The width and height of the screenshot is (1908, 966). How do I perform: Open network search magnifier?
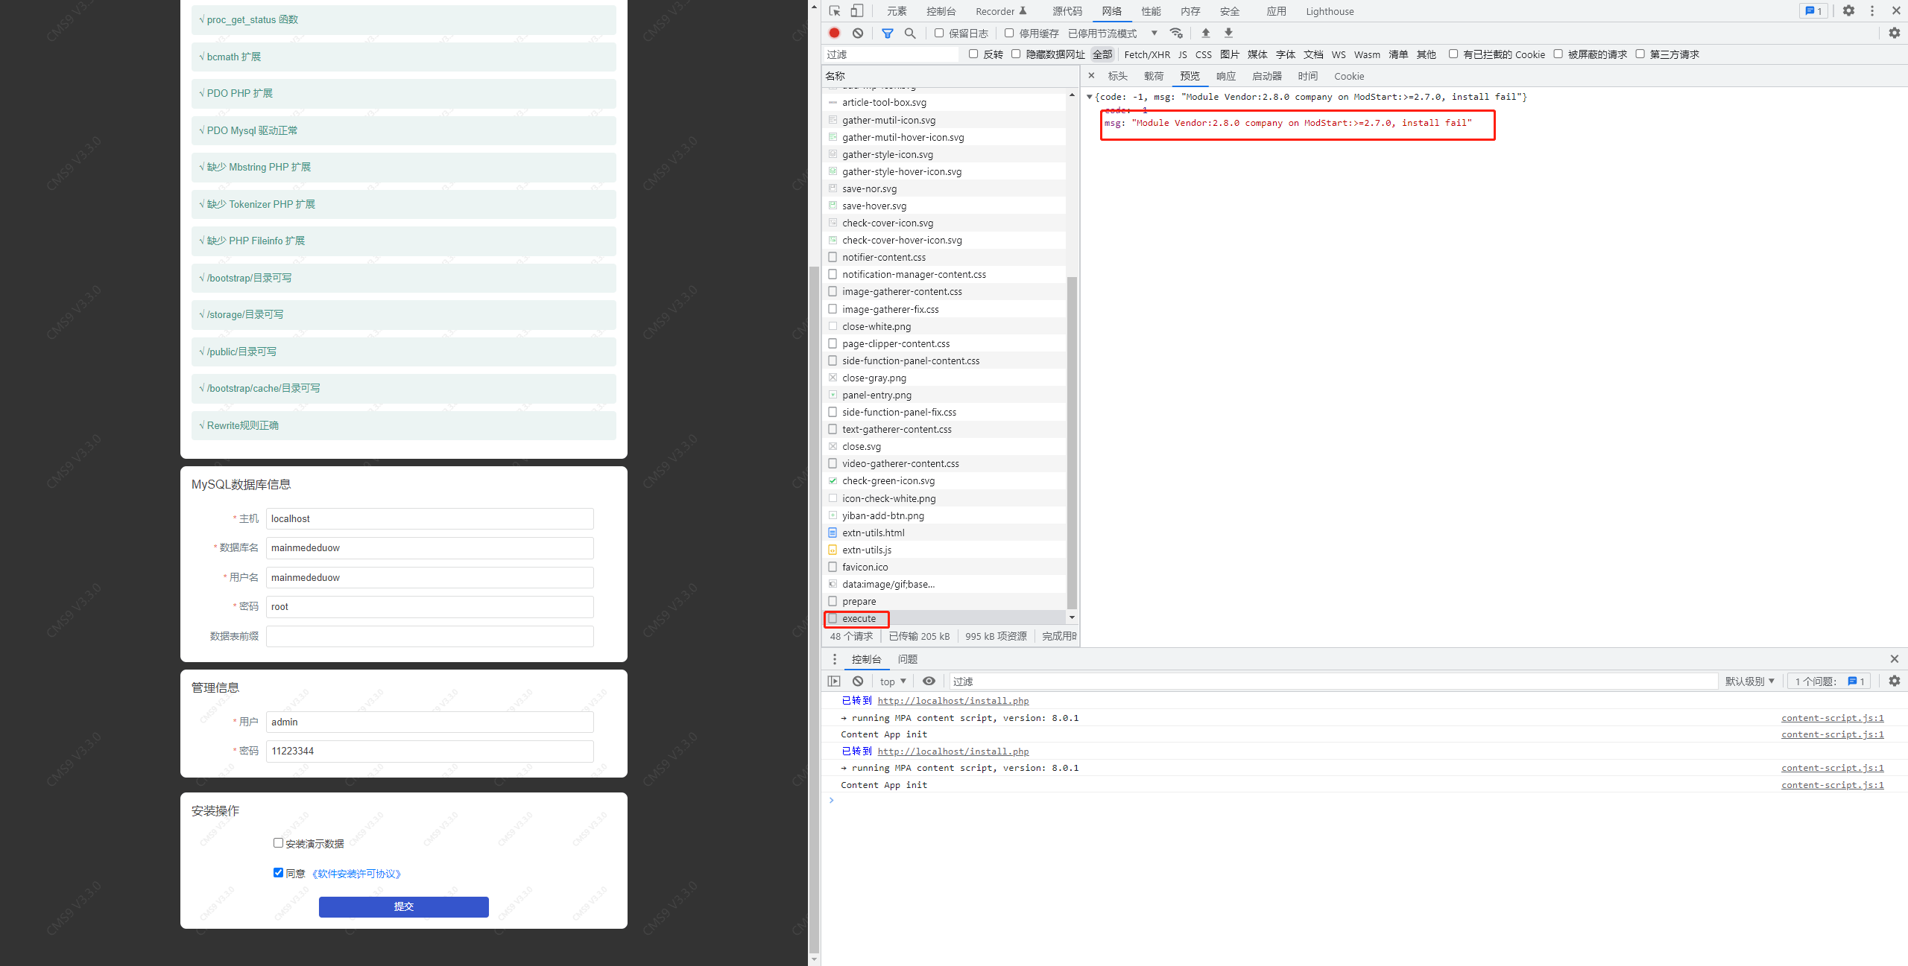910,33
